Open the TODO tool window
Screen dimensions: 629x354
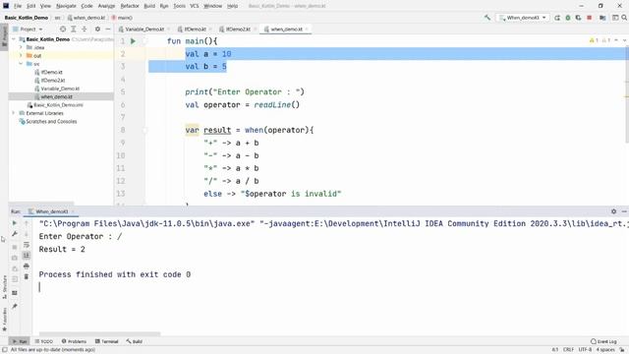(x=43, y=341)
